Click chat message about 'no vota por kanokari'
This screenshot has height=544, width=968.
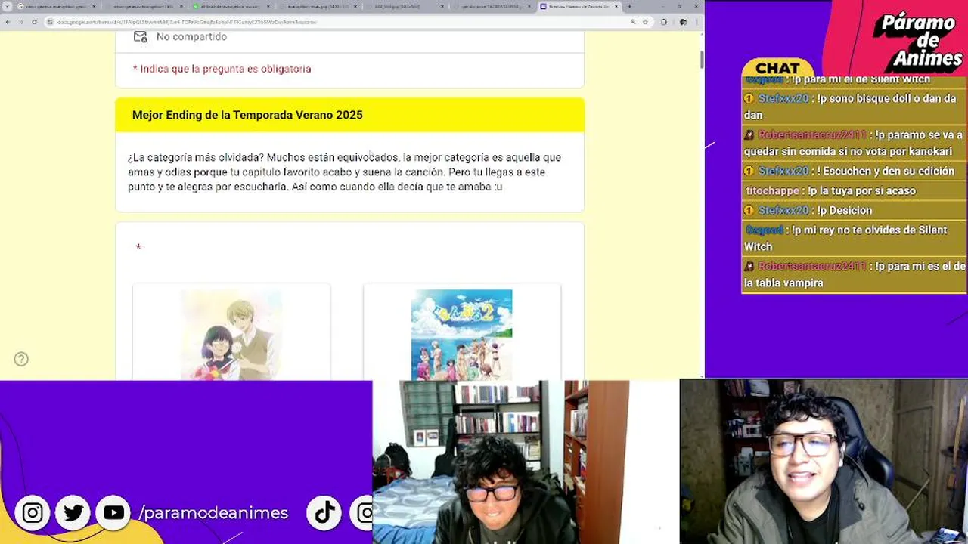pos(853,143)
